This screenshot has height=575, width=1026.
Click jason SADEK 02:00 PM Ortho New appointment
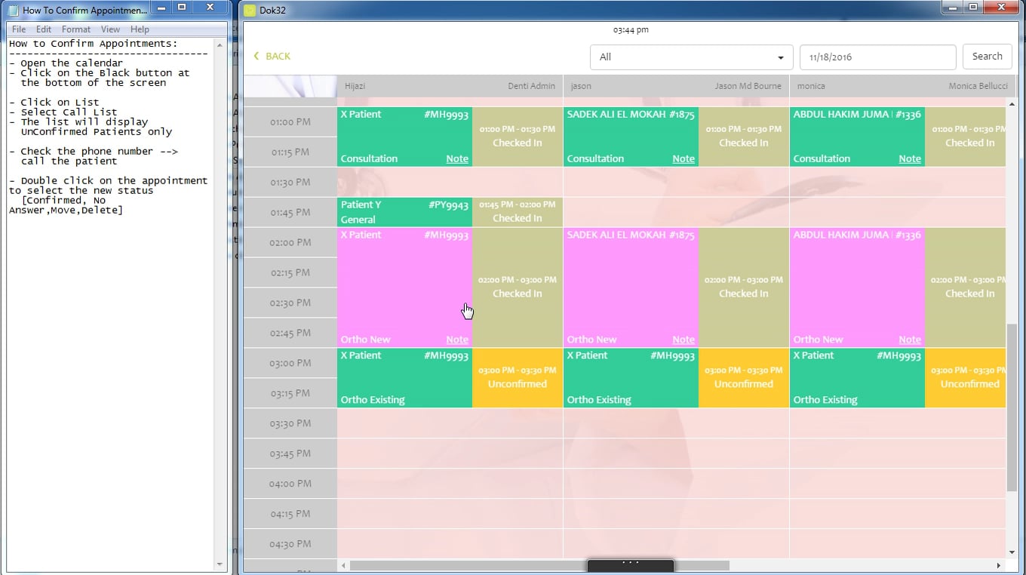point(631,287)
